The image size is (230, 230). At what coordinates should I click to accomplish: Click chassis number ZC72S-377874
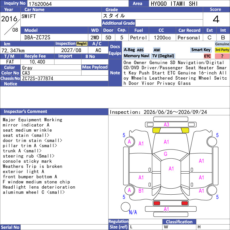38,78
